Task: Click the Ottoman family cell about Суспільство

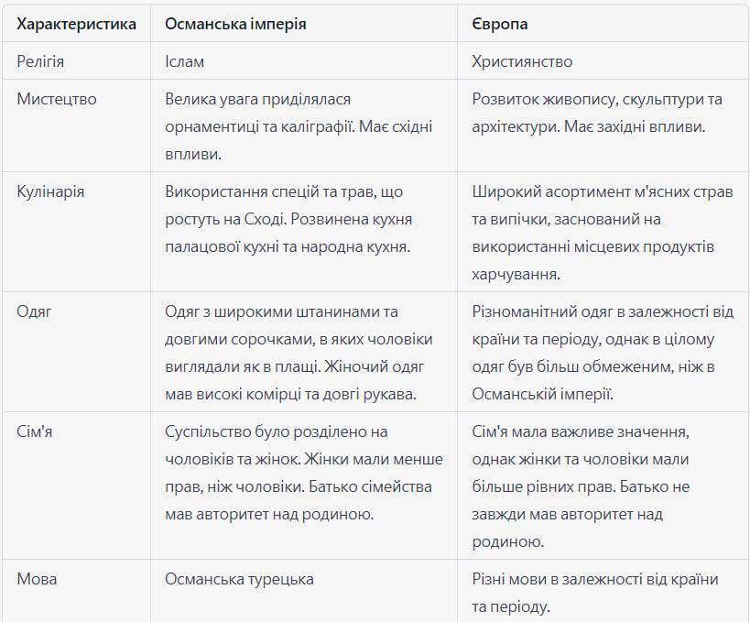Action: pos(304,473)
